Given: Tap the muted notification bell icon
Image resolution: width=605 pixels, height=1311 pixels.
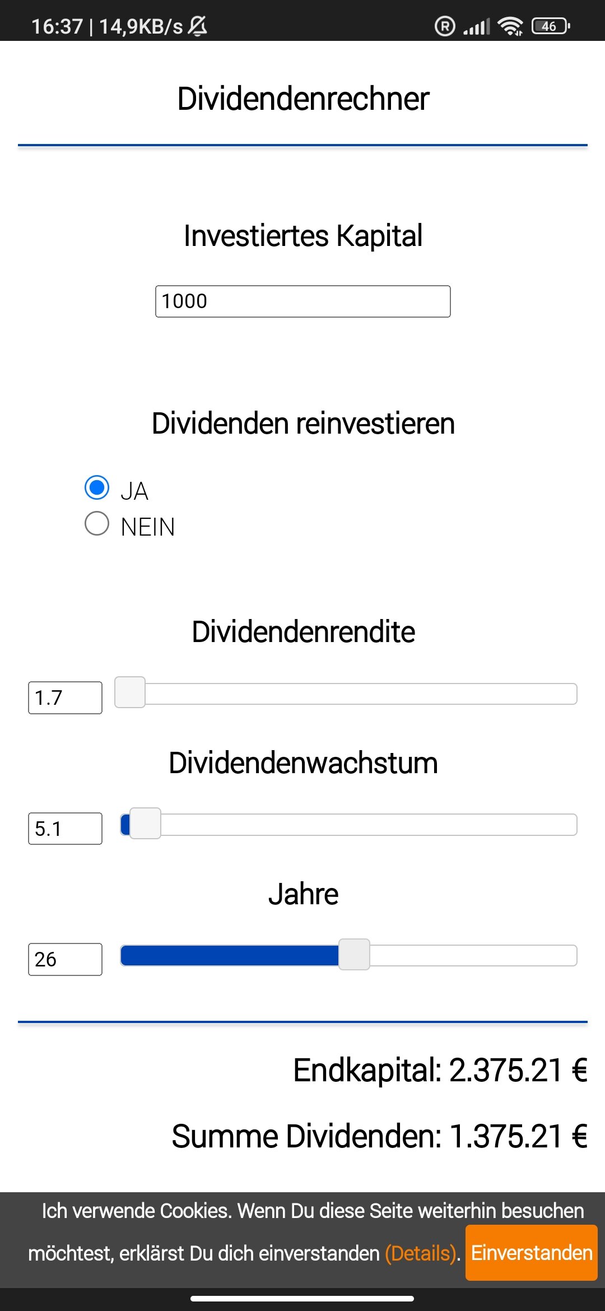Looking at the screenshot, I should pos(197,26).
